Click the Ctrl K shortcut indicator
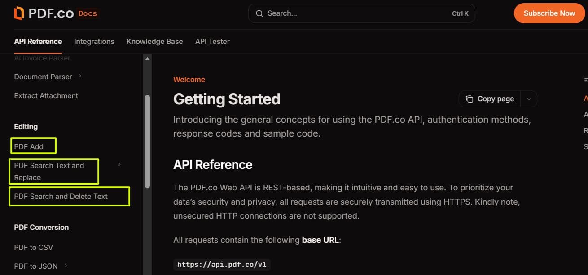 460,13
